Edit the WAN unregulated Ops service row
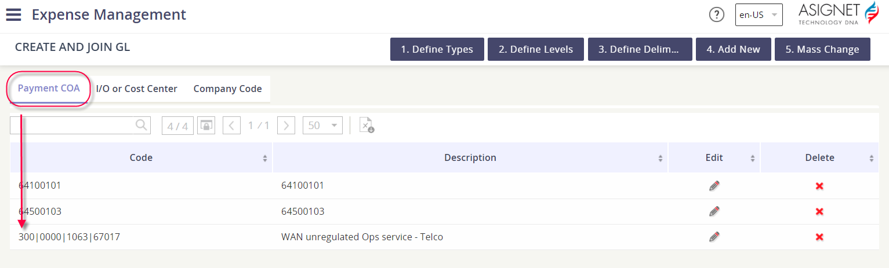 point(714,237)
